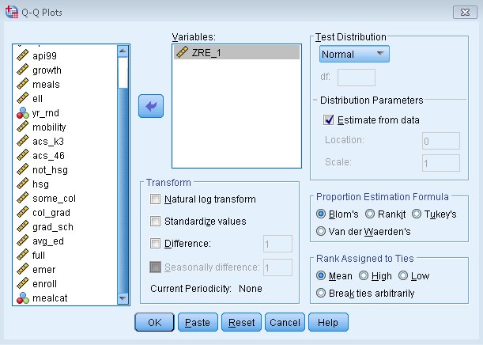Image resolution: width=483 pixels, height=345 pixels.
Task: Select Tukey's proportion formula
Action: [417, 214]
